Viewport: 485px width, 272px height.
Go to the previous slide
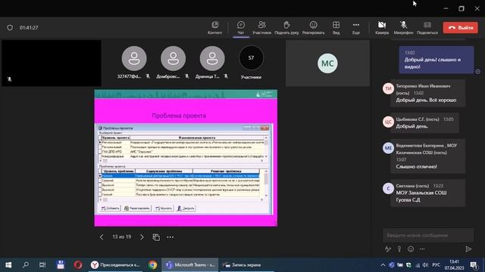click(x=102, y=236)
